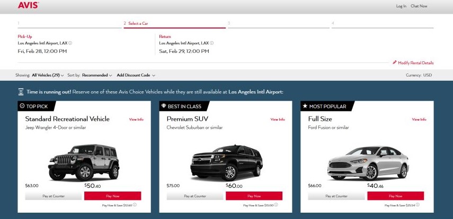Viewport: 453px width, 219px height.
Task: Click the AVIS logo
Action: (28, 5)
